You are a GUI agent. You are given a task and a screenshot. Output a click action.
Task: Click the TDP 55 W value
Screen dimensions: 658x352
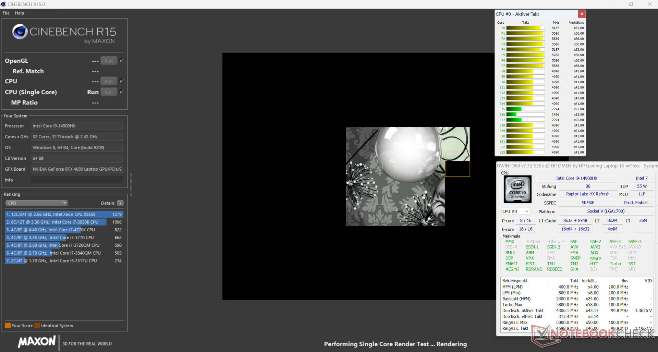click(642, 186)
